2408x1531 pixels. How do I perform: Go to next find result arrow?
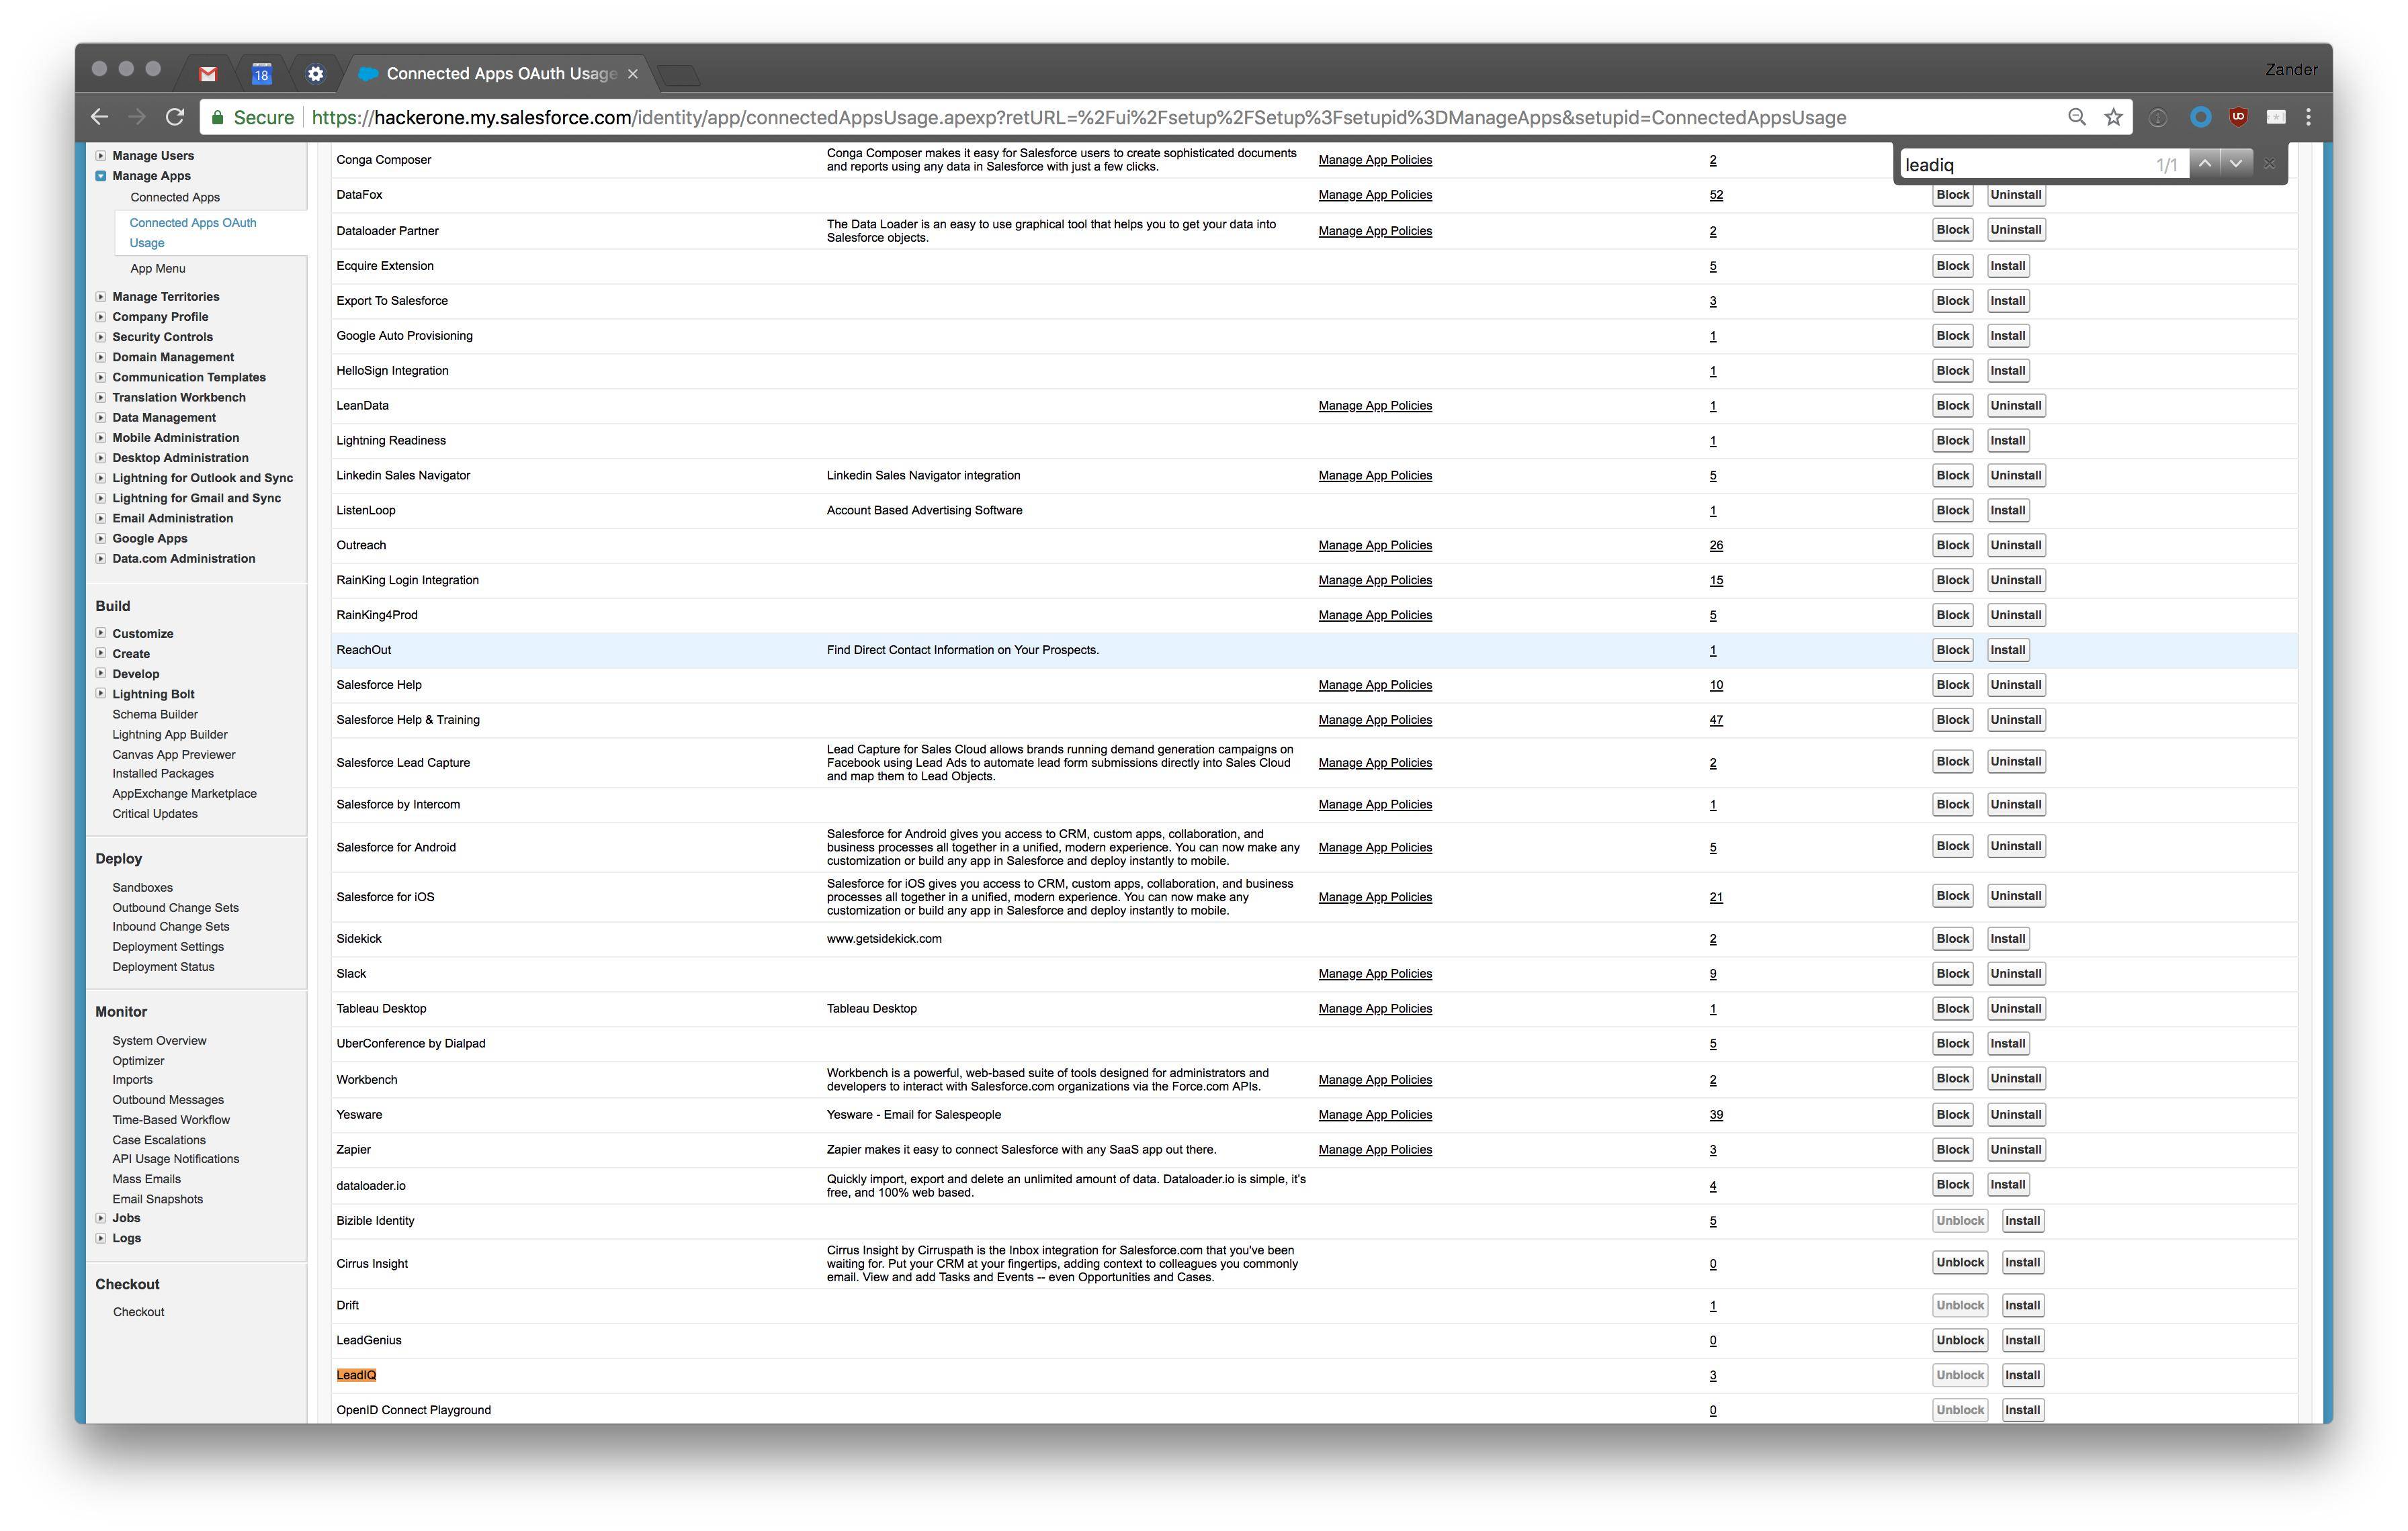point(2236,163)
